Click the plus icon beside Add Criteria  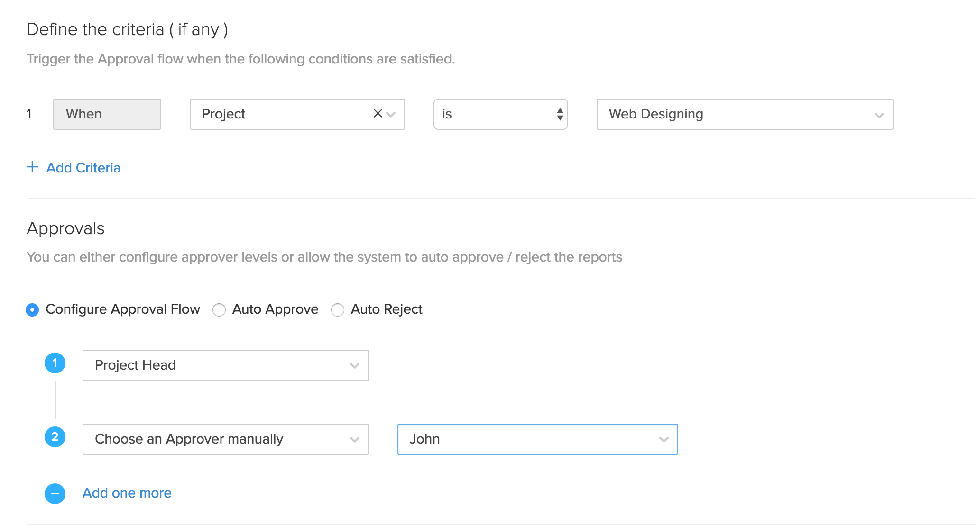[32, 167]
